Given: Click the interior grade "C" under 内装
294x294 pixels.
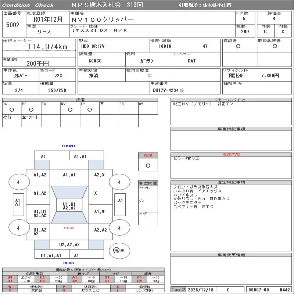Looking at the screenshot, I should point(283,32).
